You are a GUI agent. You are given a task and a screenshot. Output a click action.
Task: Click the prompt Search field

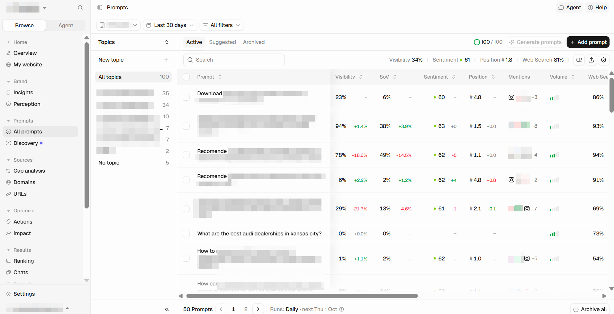[x=234, y=60]
